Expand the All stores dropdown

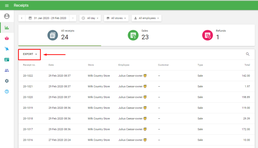[x=116, y=18]
